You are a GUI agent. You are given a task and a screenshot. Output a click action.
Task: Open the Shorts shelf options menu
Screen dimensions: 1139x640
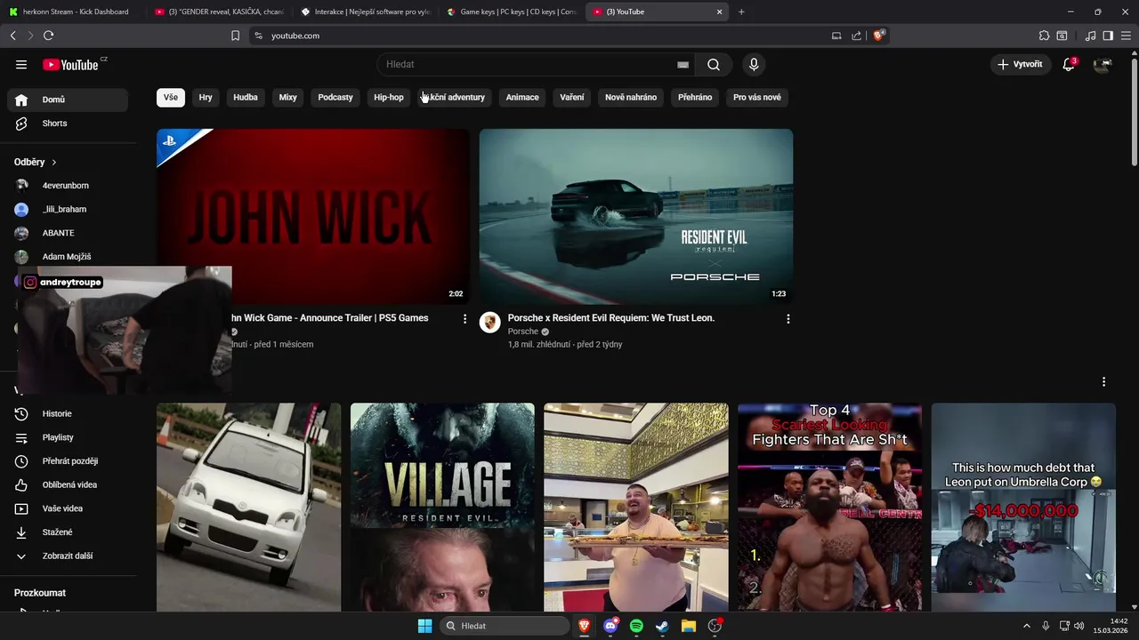(x=1103, y=381)
